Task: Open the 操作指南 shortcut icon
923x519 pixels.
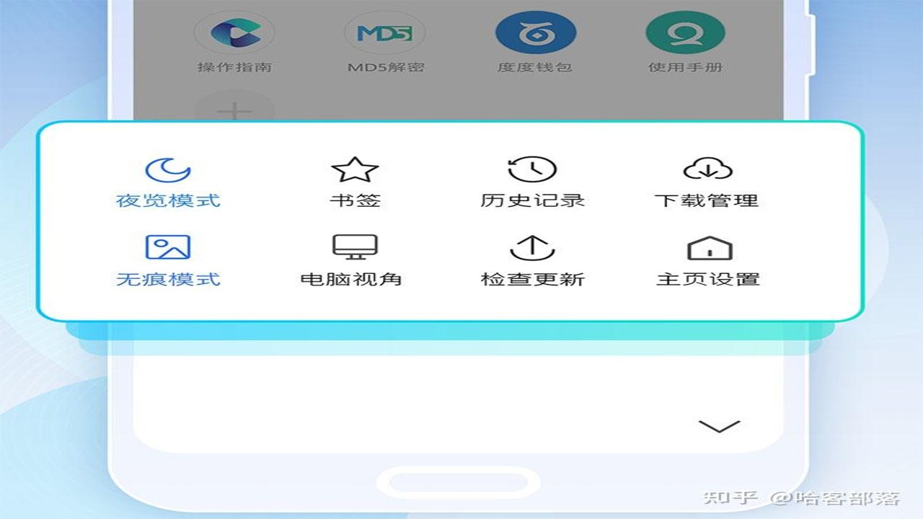Action: (x=235, y=32)
